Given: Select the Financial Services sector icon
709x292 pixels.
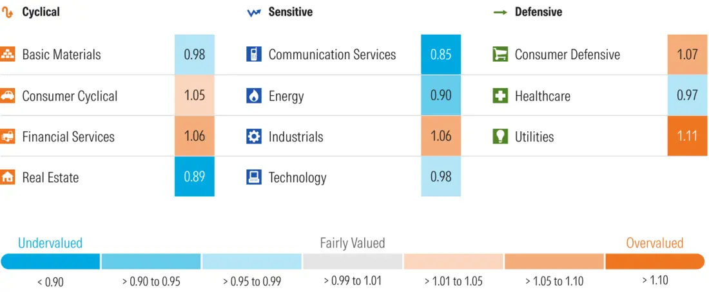Looking at the screenshot, I should (x=8, y=136).
